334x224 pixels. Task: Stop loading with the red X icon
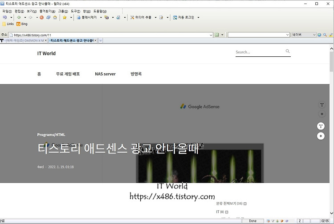(x=42, y=17)
